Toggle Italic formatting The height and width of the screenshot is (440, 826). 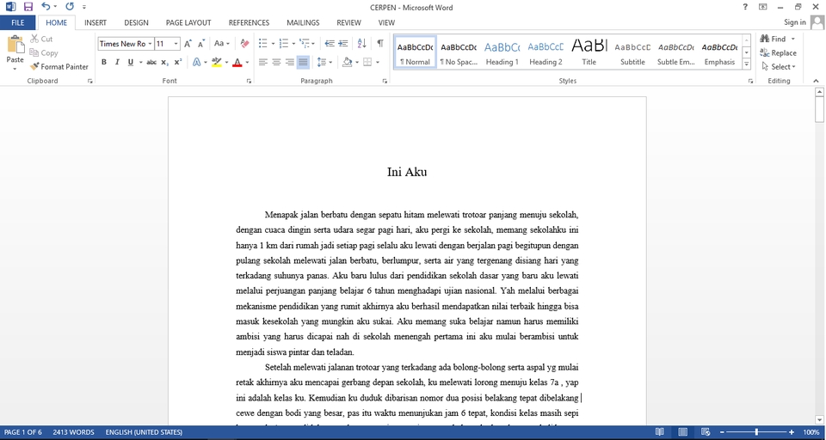(117, 62)
